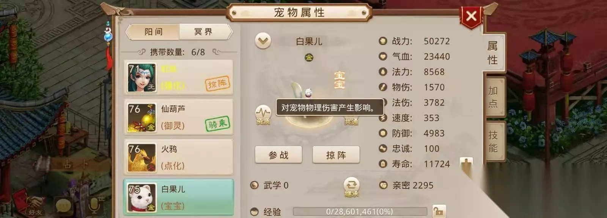Switch to the 冥界 toggle

tap(204, 32)
